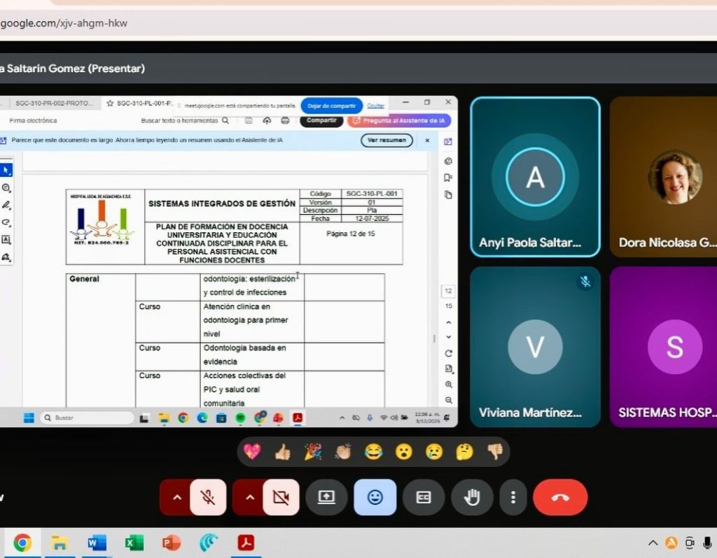Click the raise hand button
This screenshot has width=717, height=558.
tap(472, 497)
